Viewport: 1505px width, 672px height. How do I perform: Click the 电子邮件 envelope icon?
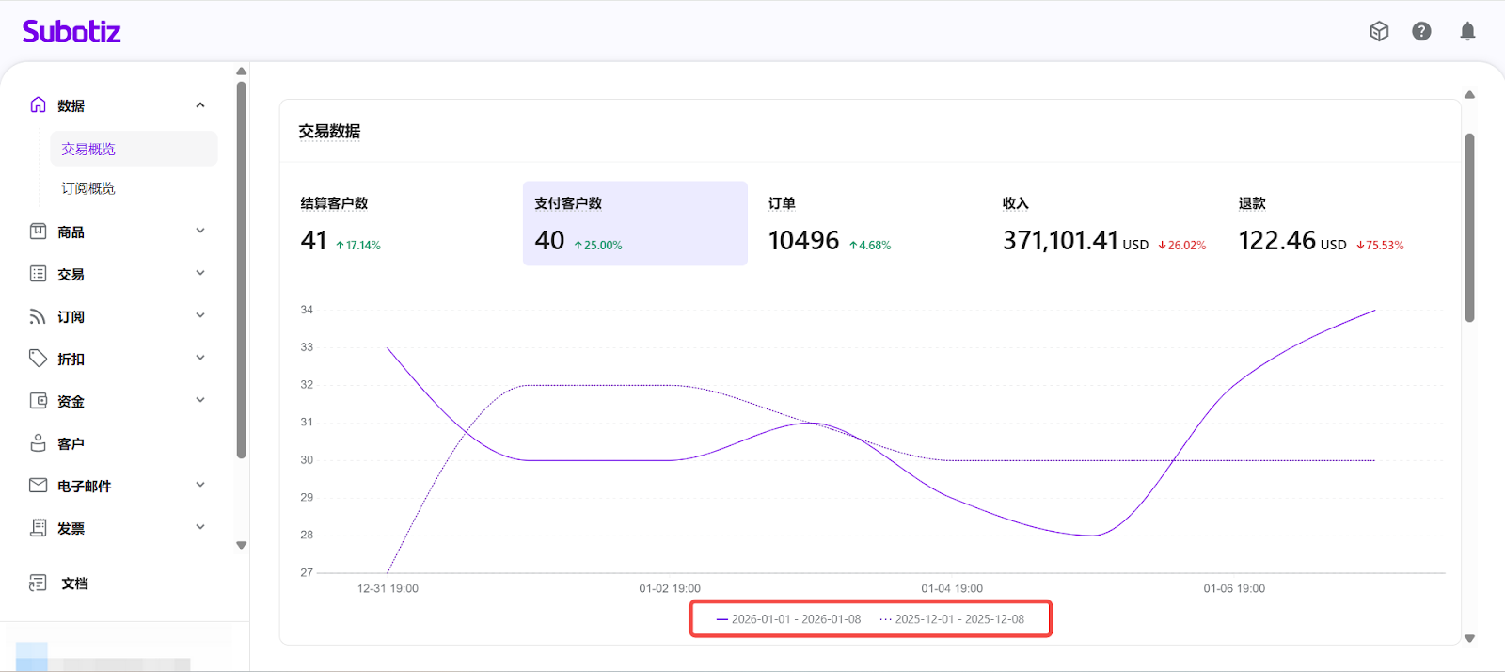38,486
